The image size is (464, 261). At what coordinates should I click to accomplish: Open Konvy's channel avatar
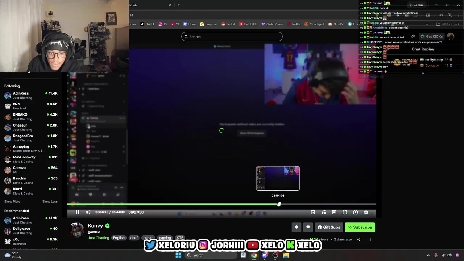tap(77, 231)
